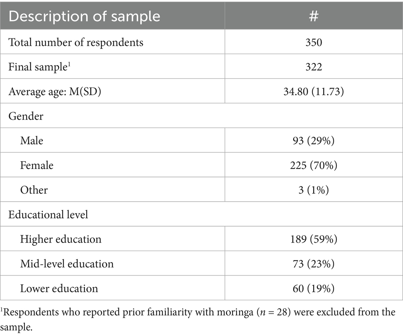403x336 pixels.
Task: Click the final sample value 322
Action: (x=314, y=67)
